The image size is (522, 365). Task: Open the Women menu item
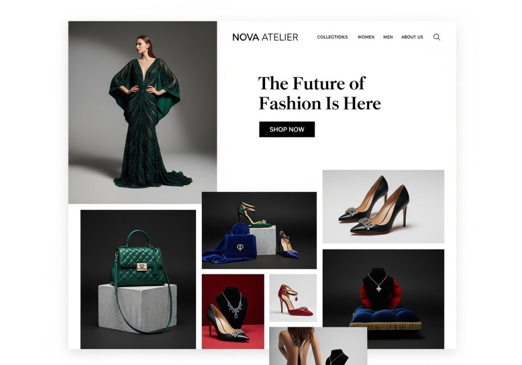point(366,37)
